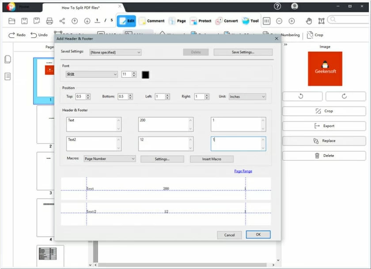Select the Geekersoft image thumbnail
Screen dimensions: 371x269
324,68
